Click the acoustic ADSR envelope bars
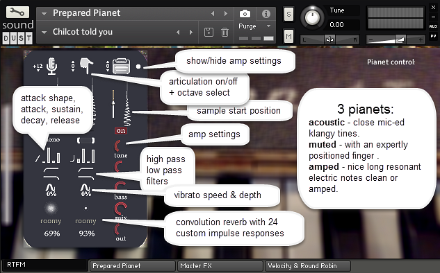Screen dimensions: 440x273 pyautogui.click(x=51, y=155)
